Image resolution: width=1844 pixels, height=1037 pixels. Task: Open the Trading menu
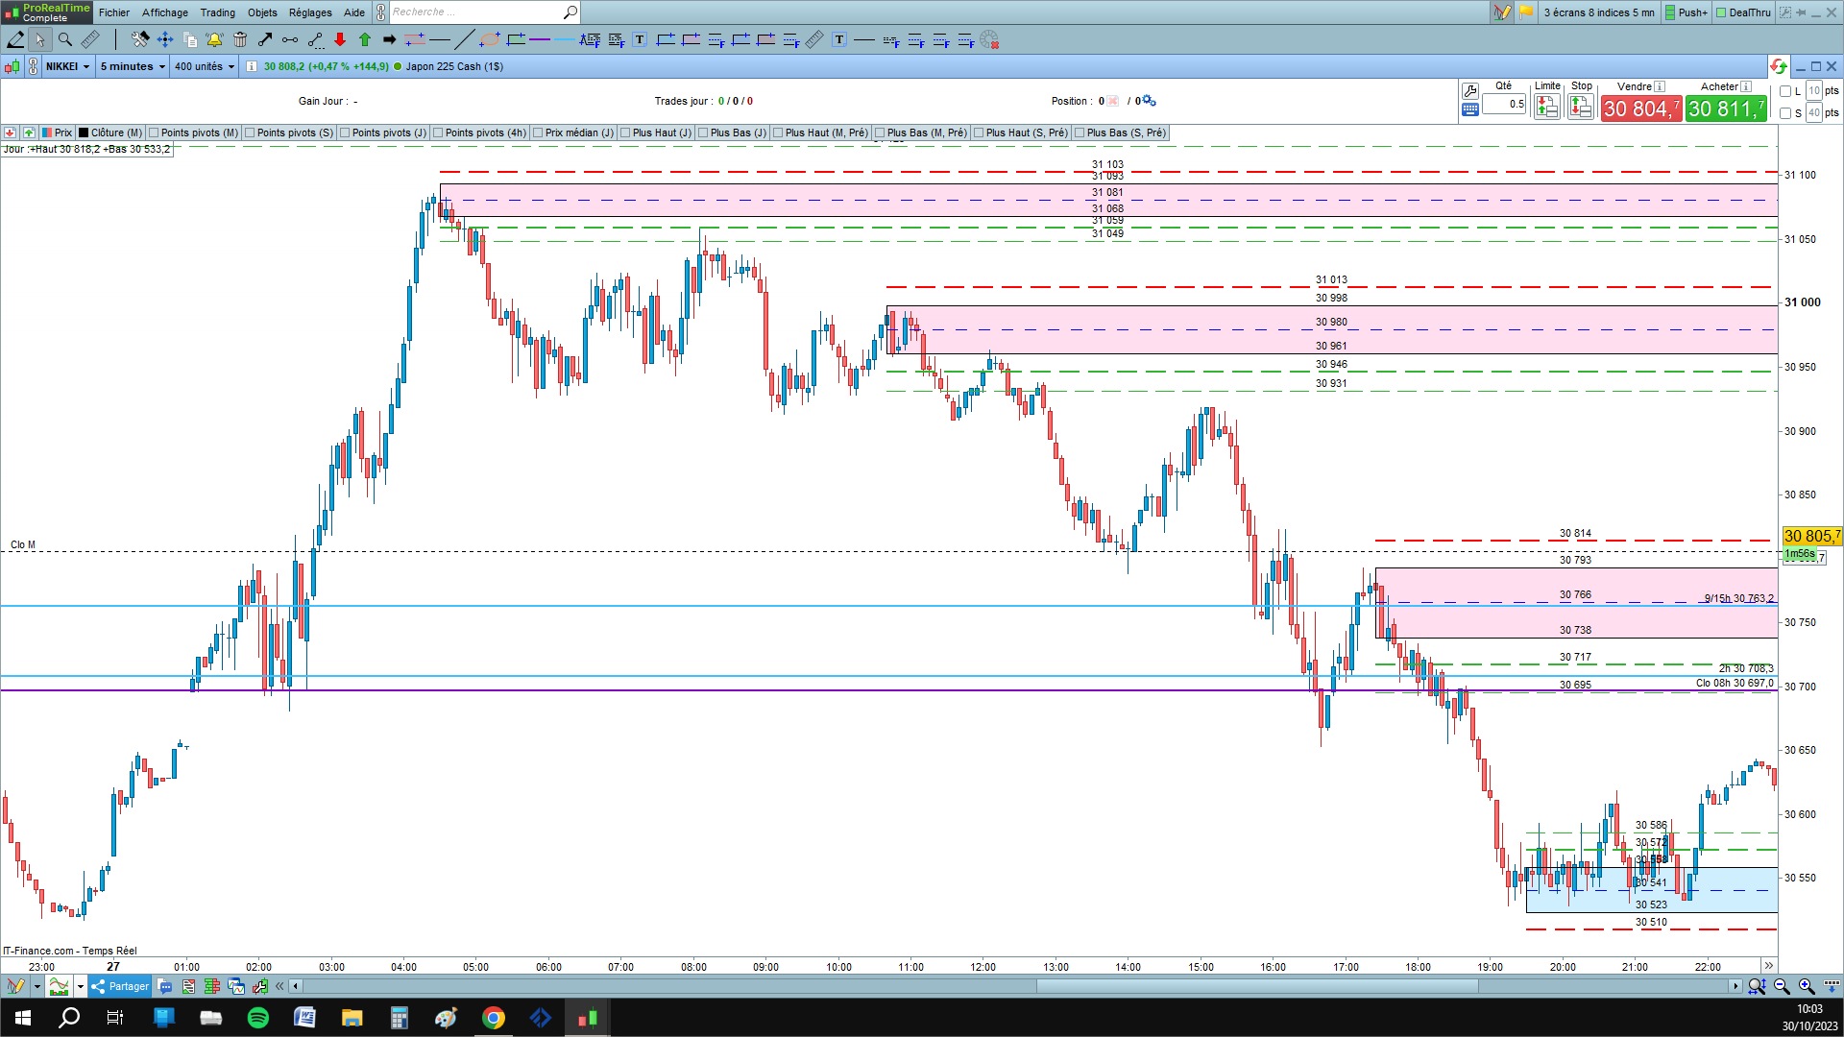pyautogui.click(x=217, y=12)
